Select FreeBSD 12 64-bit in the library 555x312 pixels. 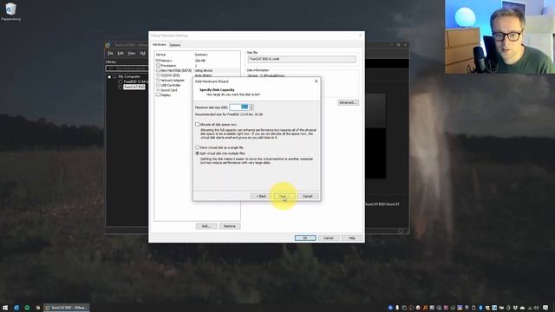135,81
